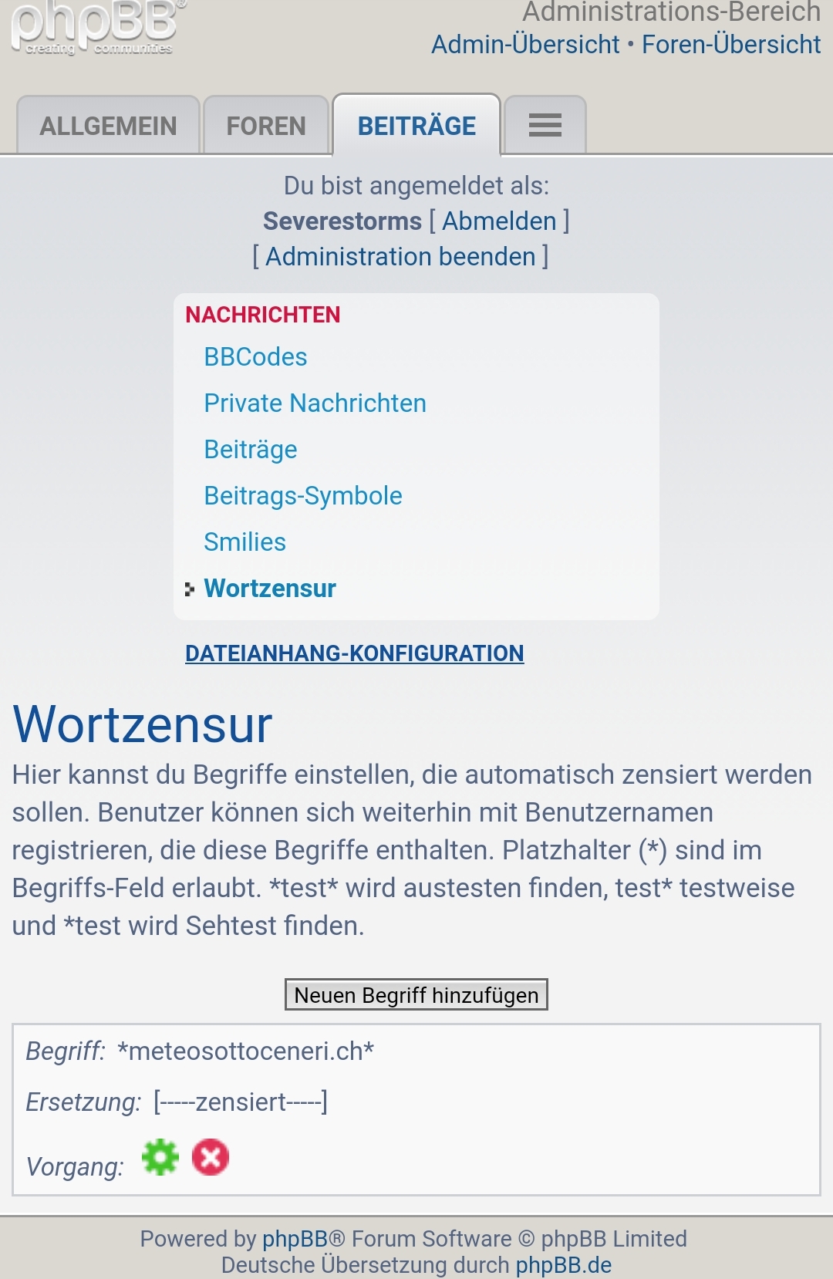833x1279 pixels.
Task: Click the Abmelden logout link
Action: (499, 221)
